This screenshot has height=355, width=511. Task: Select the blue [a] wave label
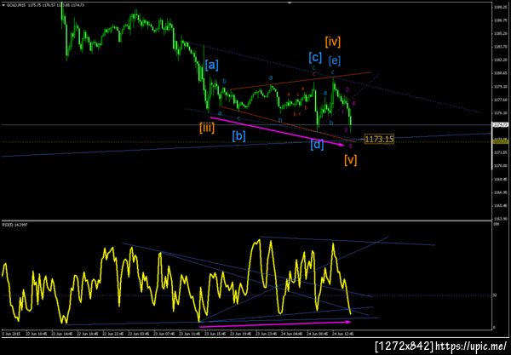click(x=211, y=66)
